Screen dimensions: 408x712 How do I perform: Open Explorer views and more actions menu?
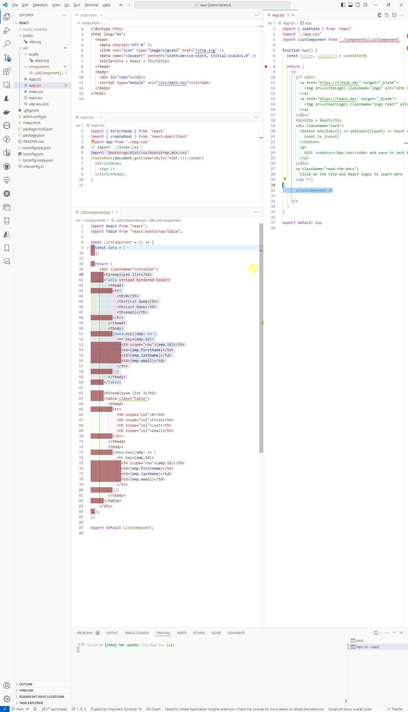(x=65, y=15)
